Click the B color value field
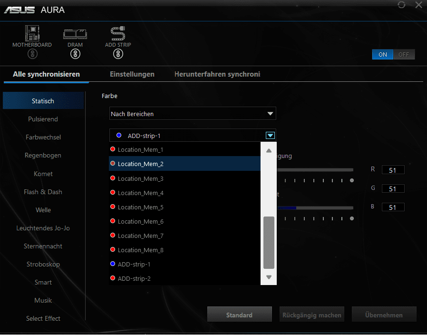The width and height of the screenshot is (427, 335). pos(393,207)
